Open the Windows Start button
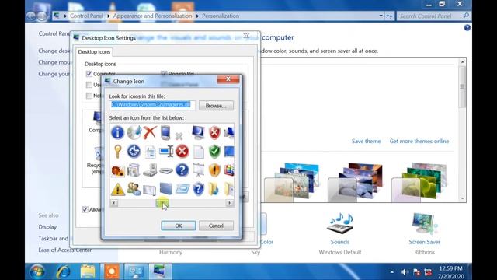Viewport: 497px width, 280px height. [x=37, y=271]
